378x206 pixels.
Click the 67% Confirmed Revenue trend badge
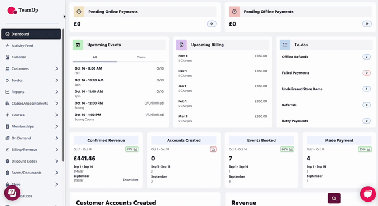[132, 149]
